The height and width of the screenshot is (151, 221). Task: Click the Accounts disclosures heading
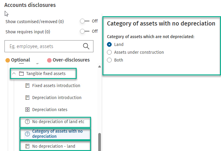[x=30, y=5]
